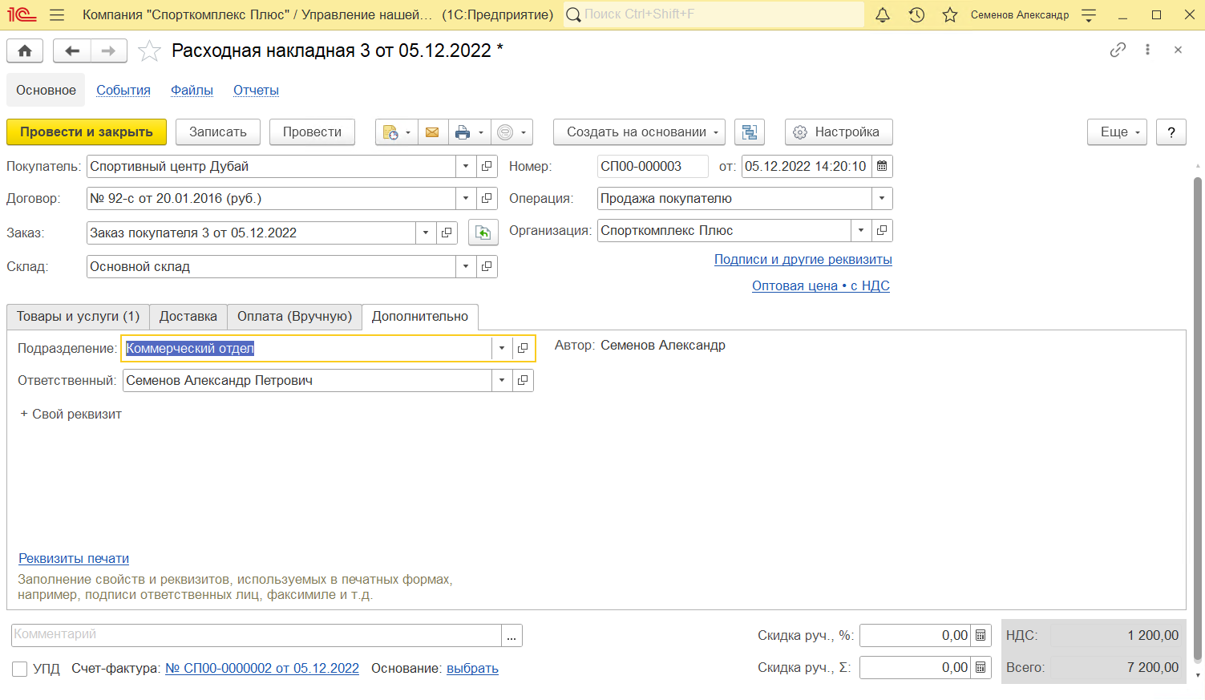1205x700 pixels.
Task: Expand the Покупатель dropdown list
Action: [x=466, y=166]
